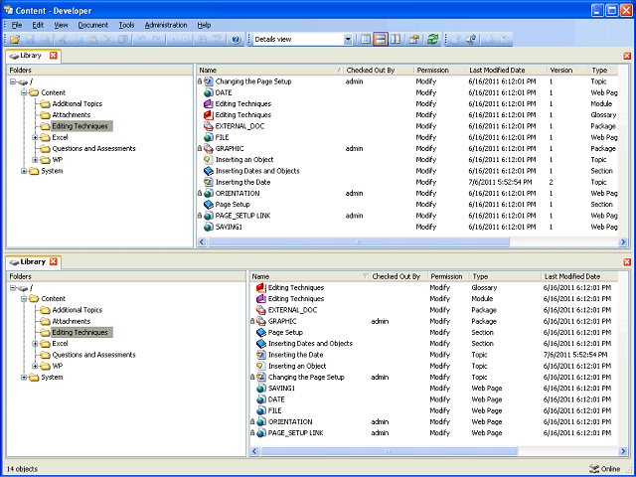
Task: Select Additional Topics folder in lower tree
Action: (78, 310)
